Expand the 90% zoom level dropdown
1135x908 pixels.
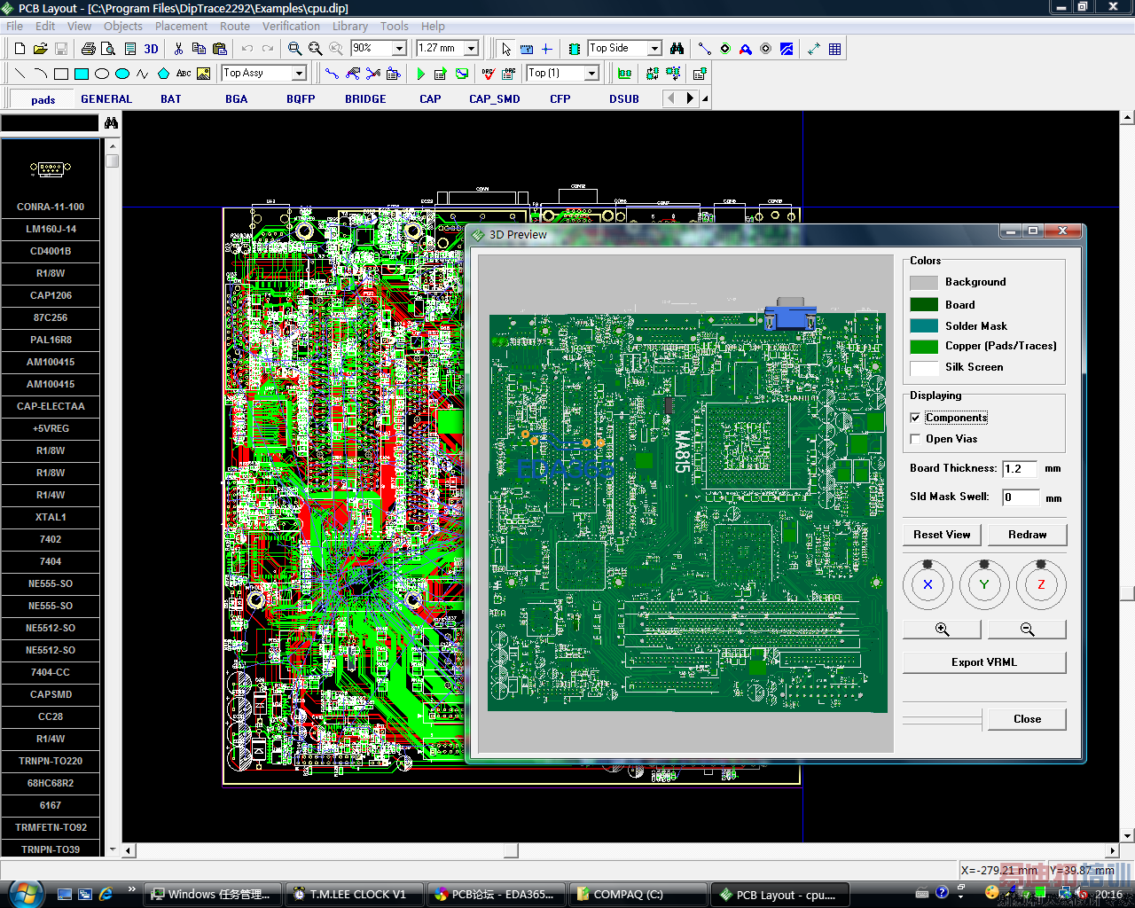point(399,49)
